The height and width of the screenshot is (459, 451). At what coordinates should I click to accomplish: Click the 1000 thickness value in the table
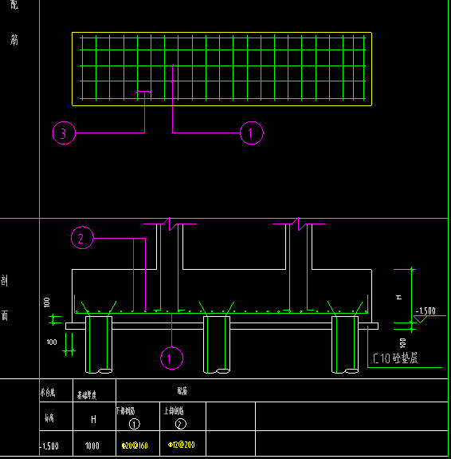[x=92, y=445]
